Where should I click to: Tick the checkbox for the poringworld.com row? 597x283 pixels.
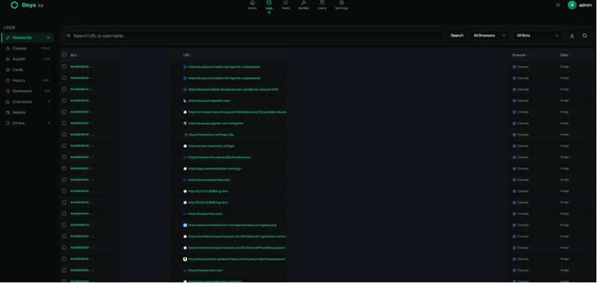point(64,101)
